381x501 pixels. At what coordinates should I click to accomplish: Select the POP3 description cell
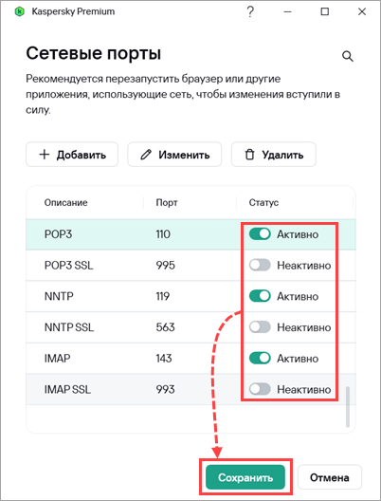(x=58, y=233)
